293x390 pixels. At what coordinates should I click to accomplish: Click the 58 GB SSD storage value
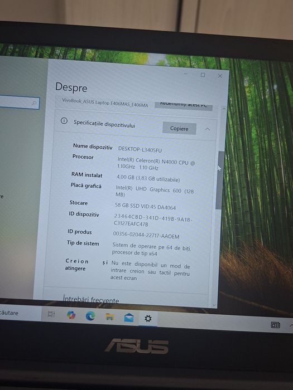(145, 206)
